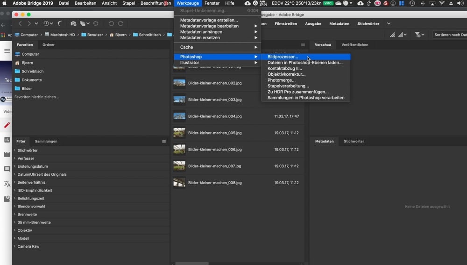Open the workspace switcher chevron dropdown
The image size is (467, 265).
(x=389, y=23)
